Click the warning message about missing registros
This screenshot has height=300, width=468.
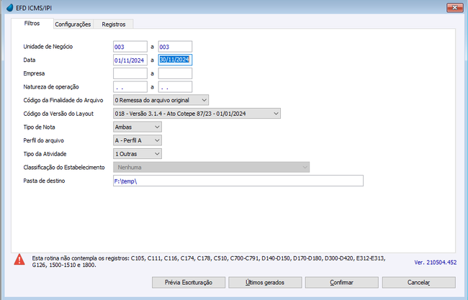point(209,262)
